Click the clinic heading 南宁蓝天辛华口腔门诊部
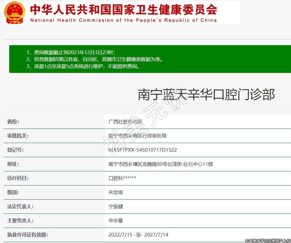Screen dimensions: 291x243 [206, 94]
